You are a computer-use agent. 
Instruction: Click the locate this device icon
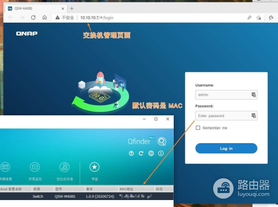(64, 167)
